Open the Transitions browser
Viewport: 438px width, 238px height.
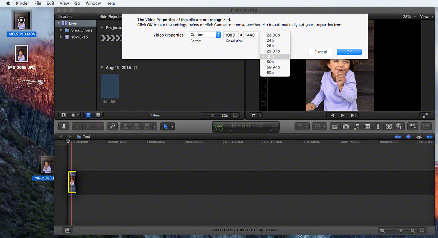pos(367,126)
